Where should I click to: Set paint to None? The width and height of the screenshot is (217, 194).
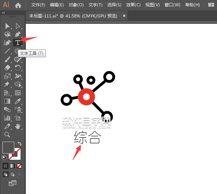19,166
